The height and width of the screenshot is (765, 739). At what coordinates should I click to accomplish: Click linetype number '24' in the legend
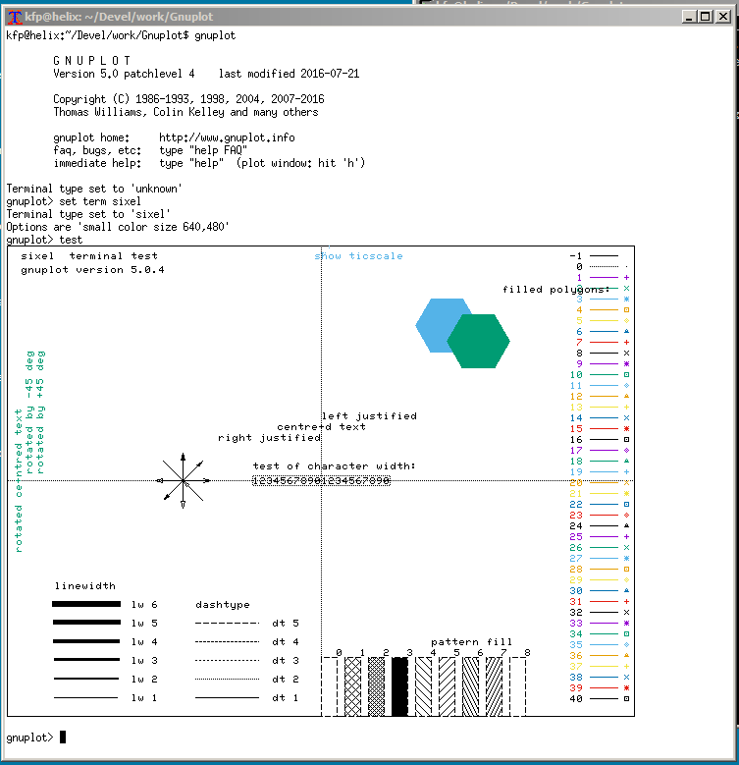pos(576,526)
